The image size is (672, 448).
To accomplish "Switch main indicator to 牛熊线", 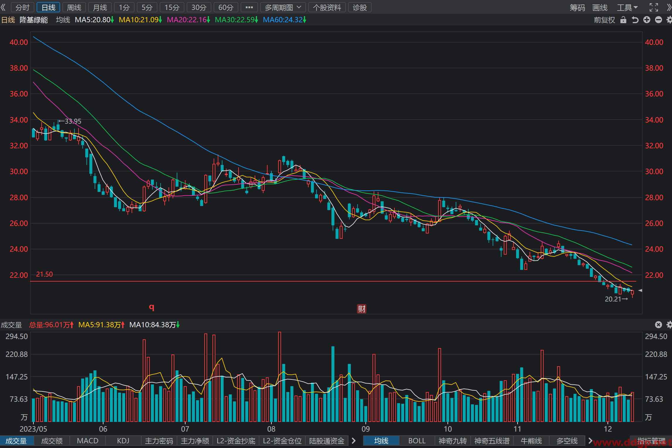I will click(x=531, y=441).
